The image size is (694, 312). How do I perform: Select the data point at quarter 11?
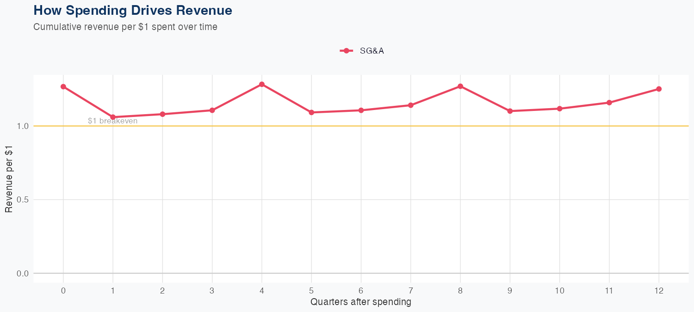pos(609,103)
